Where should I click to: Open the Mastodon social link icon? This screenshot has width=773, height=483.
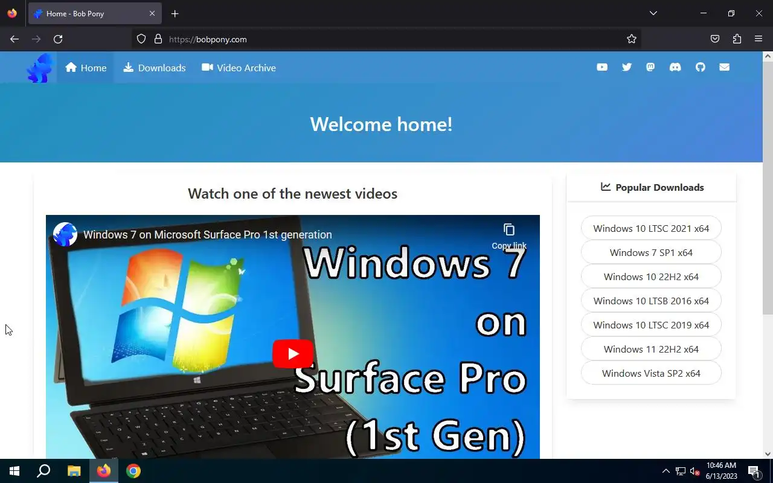pos(650,67)
